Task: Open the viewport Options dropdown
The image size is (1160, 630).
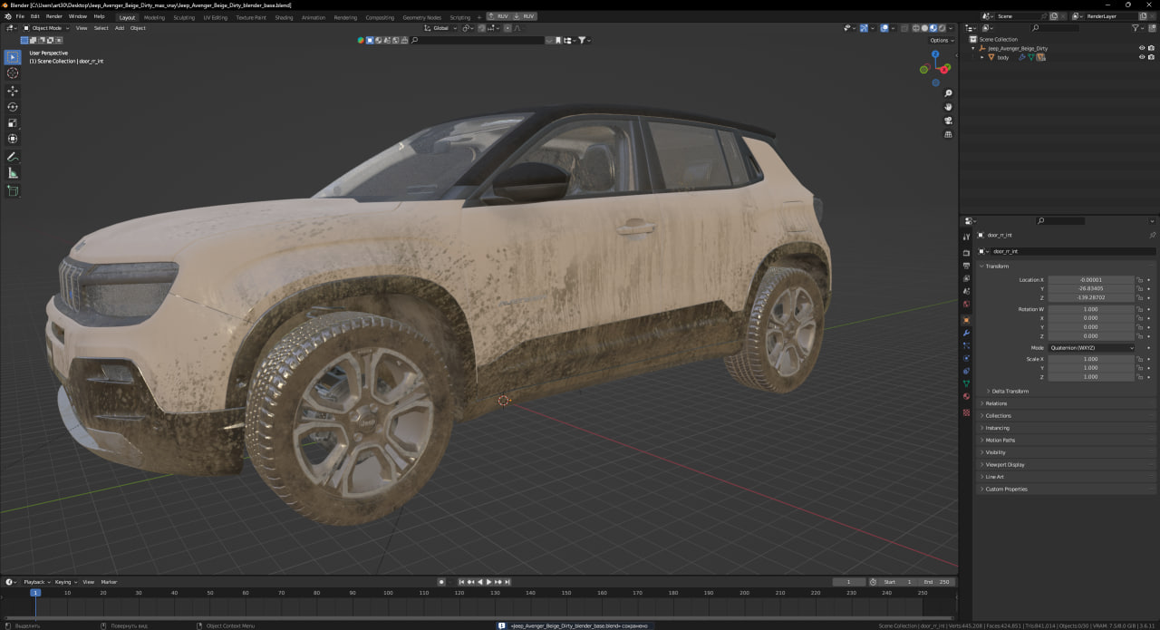Action: (941, 40)
